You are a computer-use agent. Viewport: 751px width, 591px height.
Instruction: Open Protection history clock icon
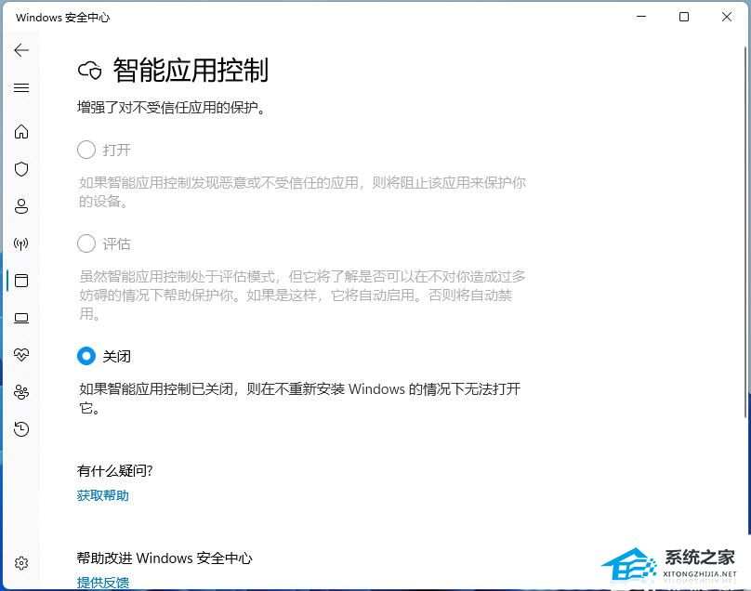click(x=21, y=429)
